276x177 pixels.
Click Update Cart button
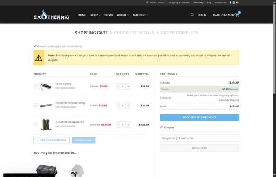(x=84, y=140)
